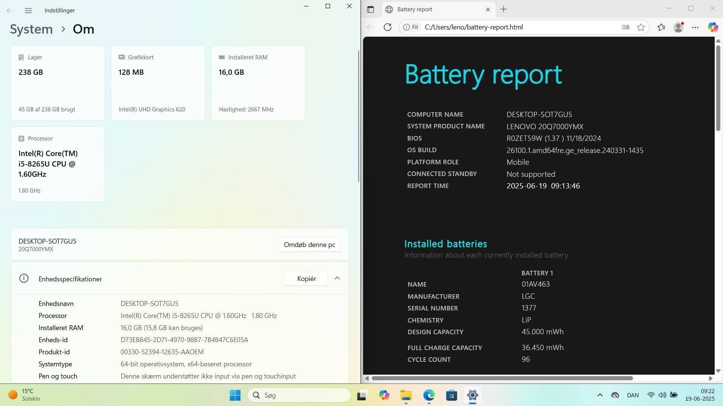Open the Windows Start menu
The width and height of the screenshot is (723, 406).
235,395
